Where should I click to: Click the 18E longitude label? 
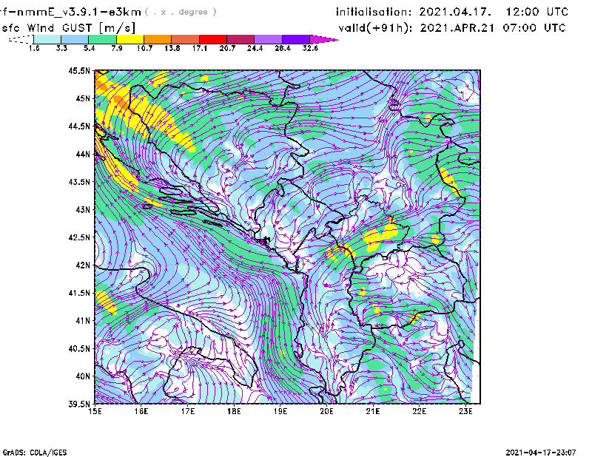tap(234, 411)
